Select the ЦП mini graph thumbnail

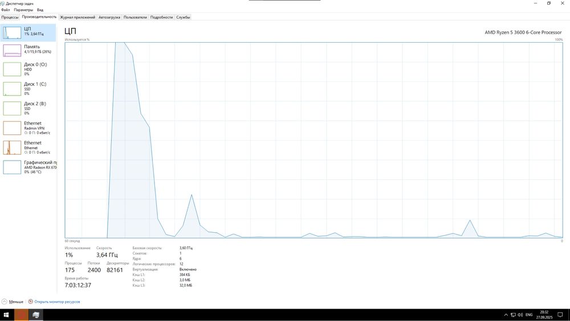(12, 32)
